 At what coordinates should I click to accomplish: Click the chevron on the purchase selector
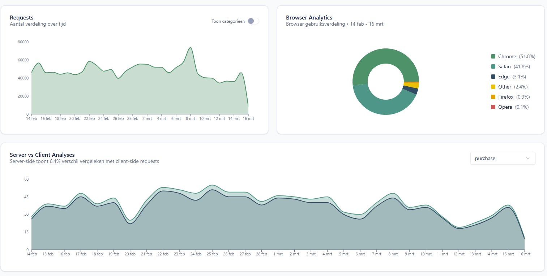point(528,158)
